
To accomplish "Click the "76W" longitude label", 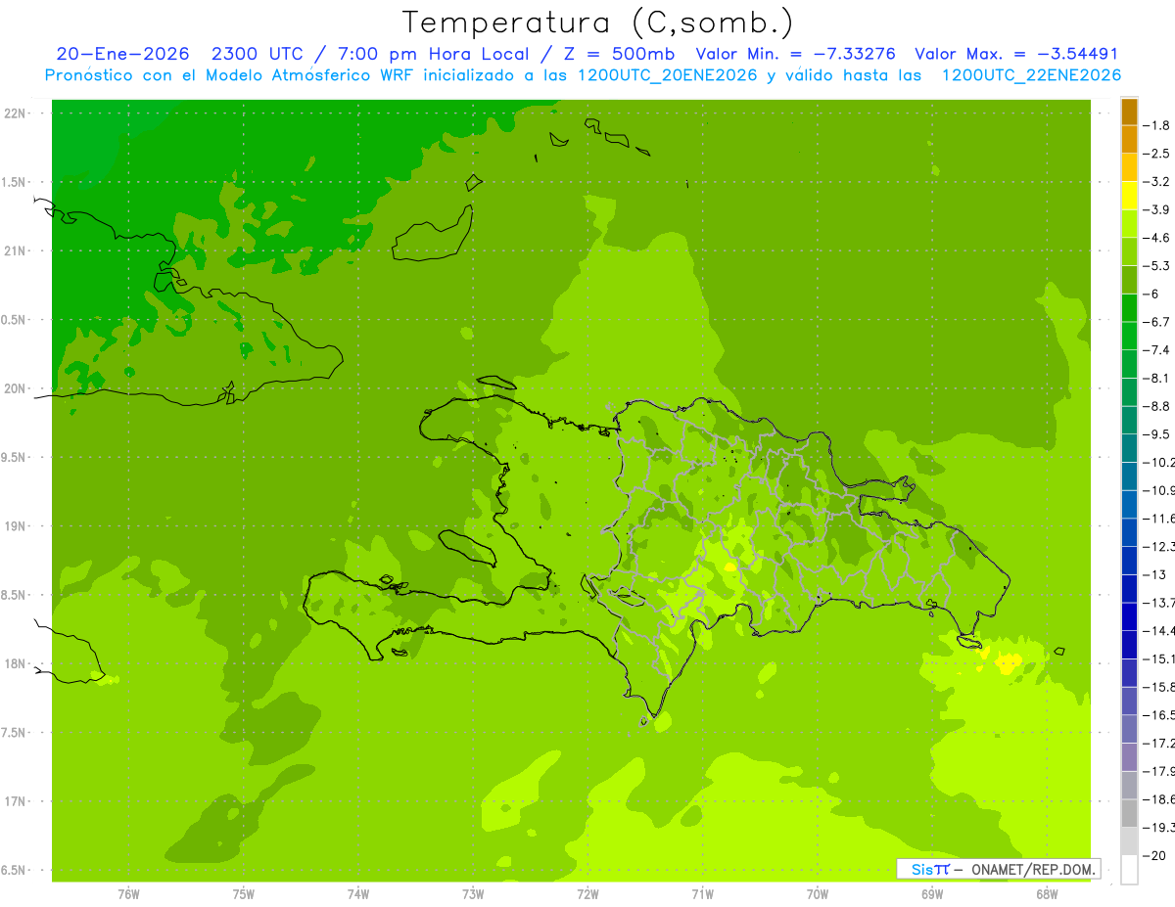I will [128, 894].
